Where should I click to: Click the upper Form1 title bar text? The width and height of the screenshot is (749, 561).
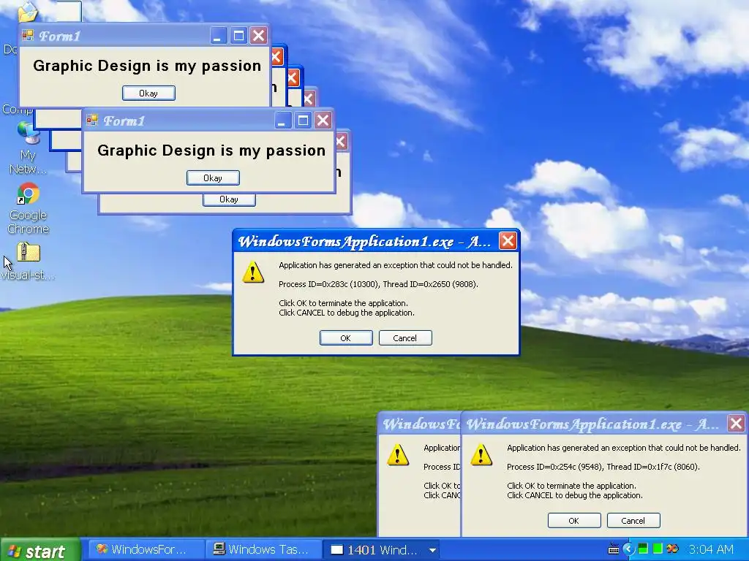click(60, 37)
